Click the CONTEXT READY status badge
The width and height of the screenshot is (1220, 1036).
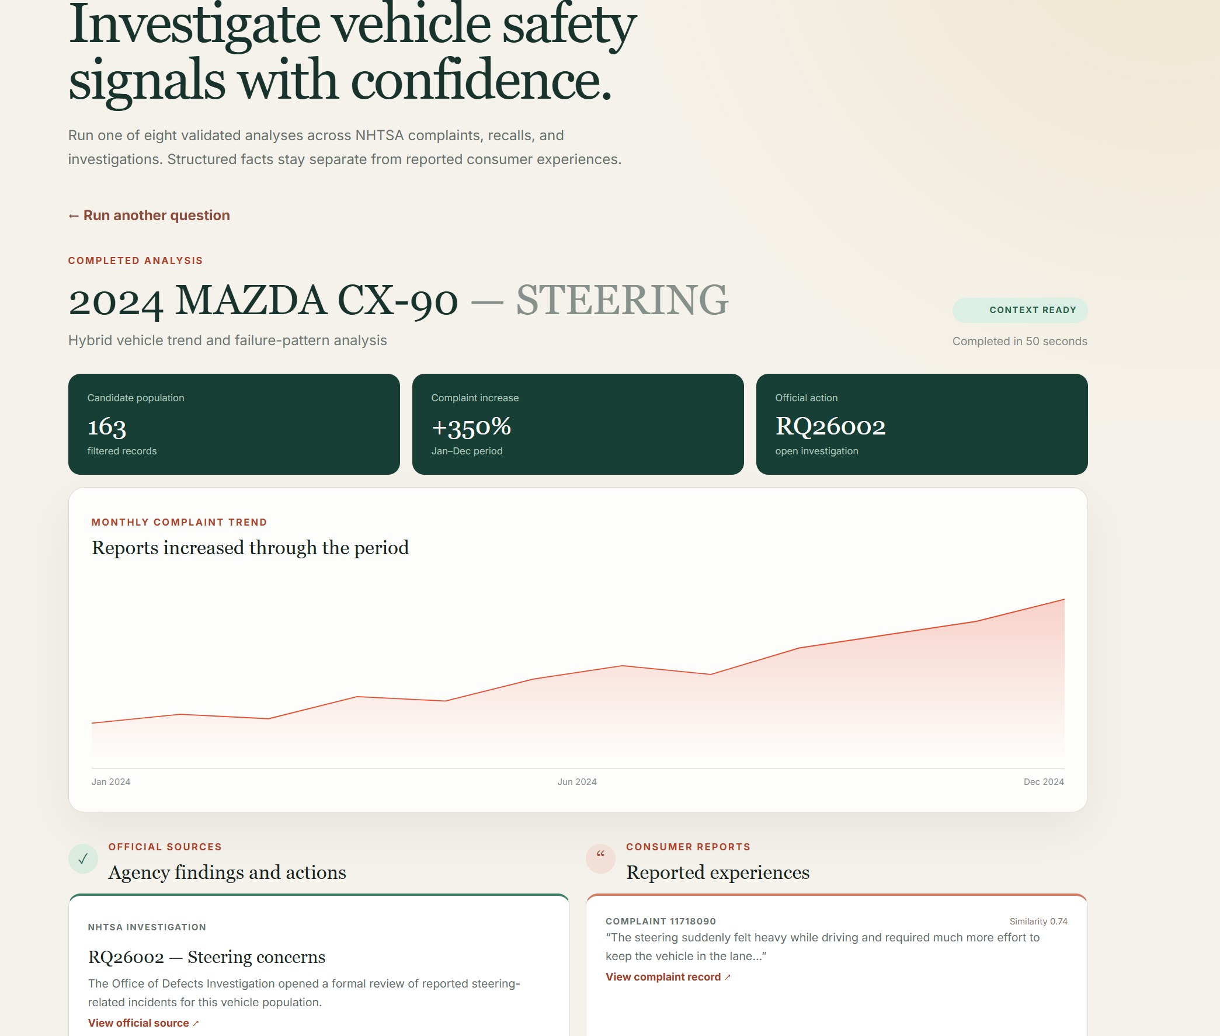[1020, 310]
